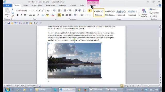Switch to Print Layout view
The image size is (165, 92).
122,86
